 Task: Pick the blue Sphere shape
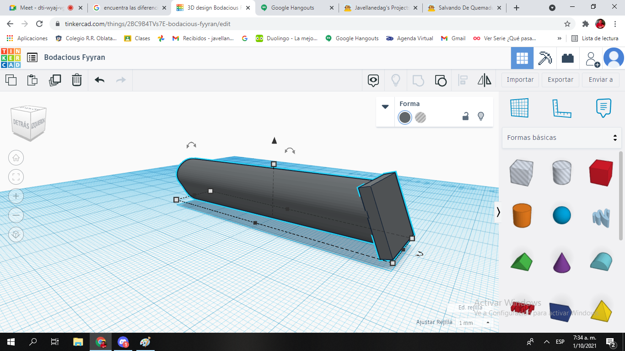click(x=562, y=215)
